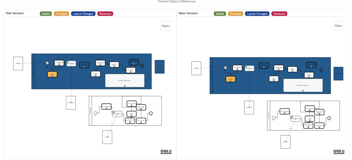Select Exception Subprocess 1 in Old Version
Screen dimensions: 352x160
tap(124, 80)
